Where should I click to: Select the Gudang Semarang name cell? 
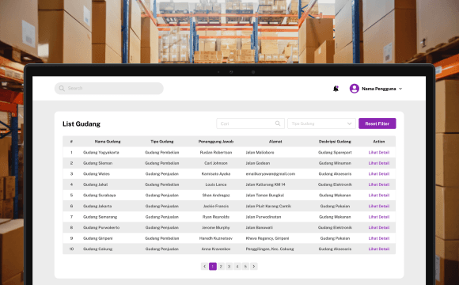click(100, 217)
